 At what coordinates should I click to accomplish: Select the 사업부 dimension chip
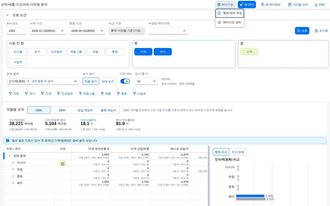18,62
